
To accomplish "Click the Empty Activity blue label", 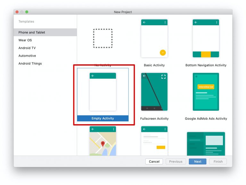I will tap(103, 118).
